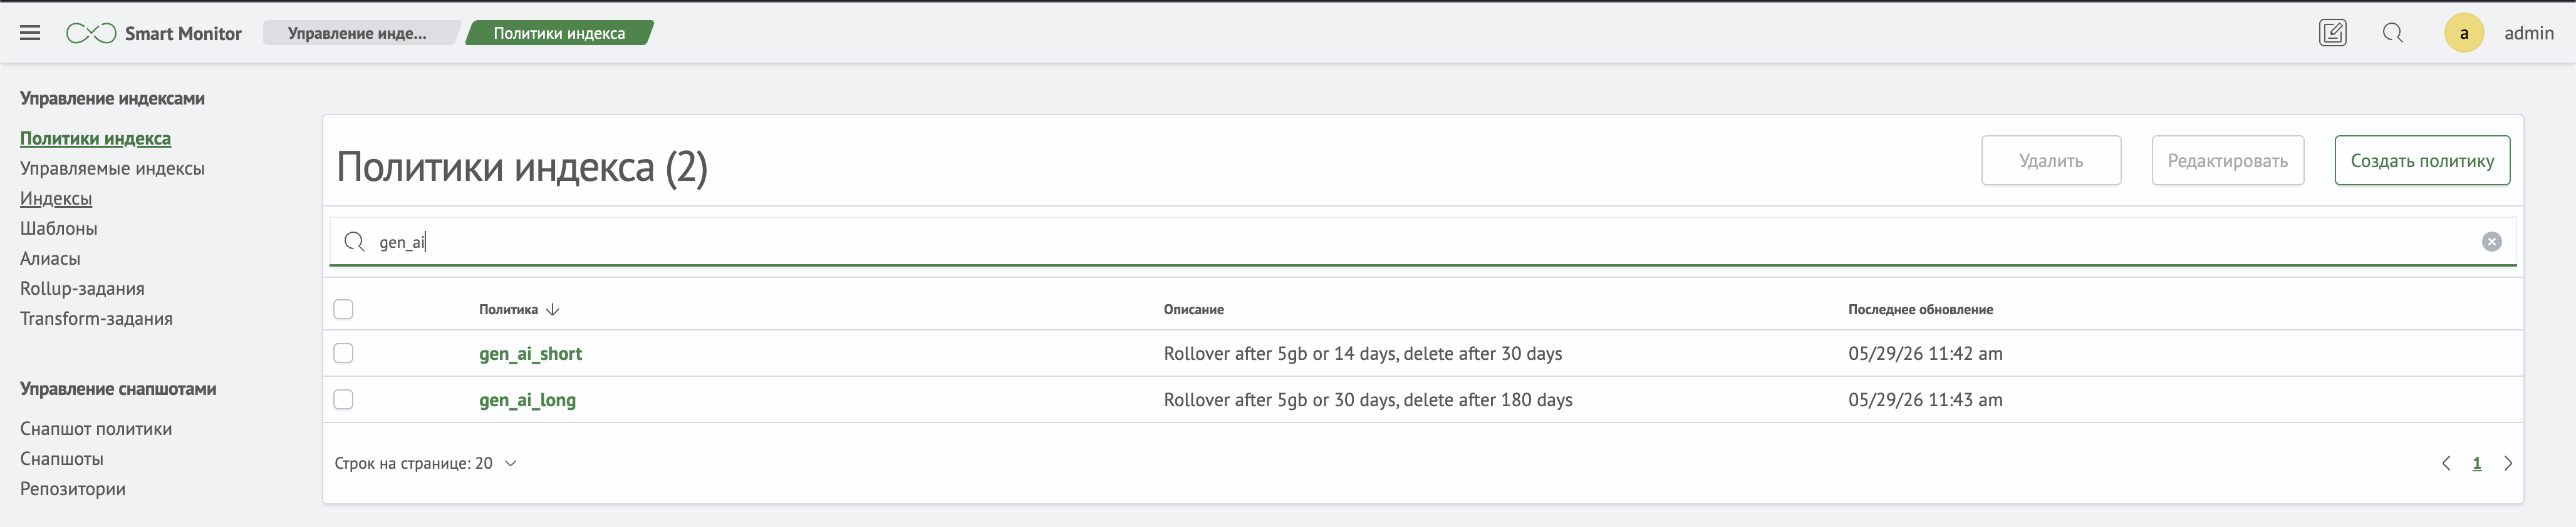Open the notes edit icon in header
This screenshot has height=527, width=2576.
coord(2332,33)
